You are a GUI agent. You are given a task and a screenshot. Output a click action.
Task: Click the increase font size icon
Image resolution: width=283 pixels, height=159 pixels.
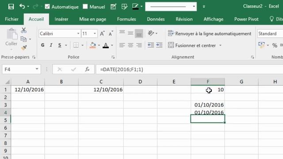(x=102, y=34)
